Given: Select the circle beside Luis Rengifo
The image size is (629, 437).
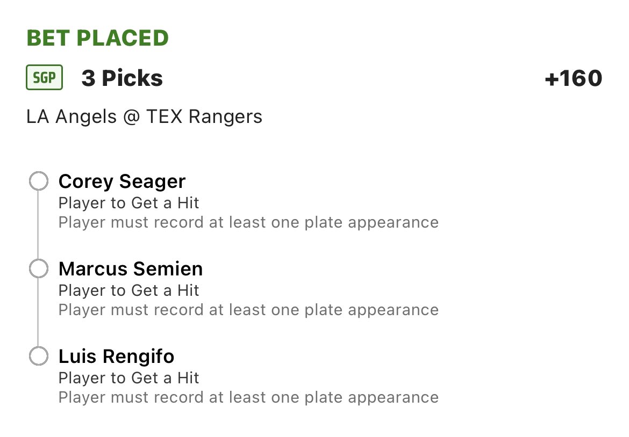Looking at the screenshot, I should point(39,356).
